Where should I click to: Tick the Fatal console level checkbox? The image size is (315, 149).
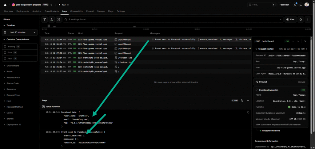pos(5,58)
